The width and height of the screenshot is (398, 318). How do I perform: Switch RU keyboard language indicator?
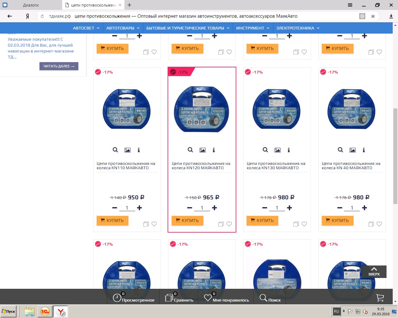tap(336, 311)
